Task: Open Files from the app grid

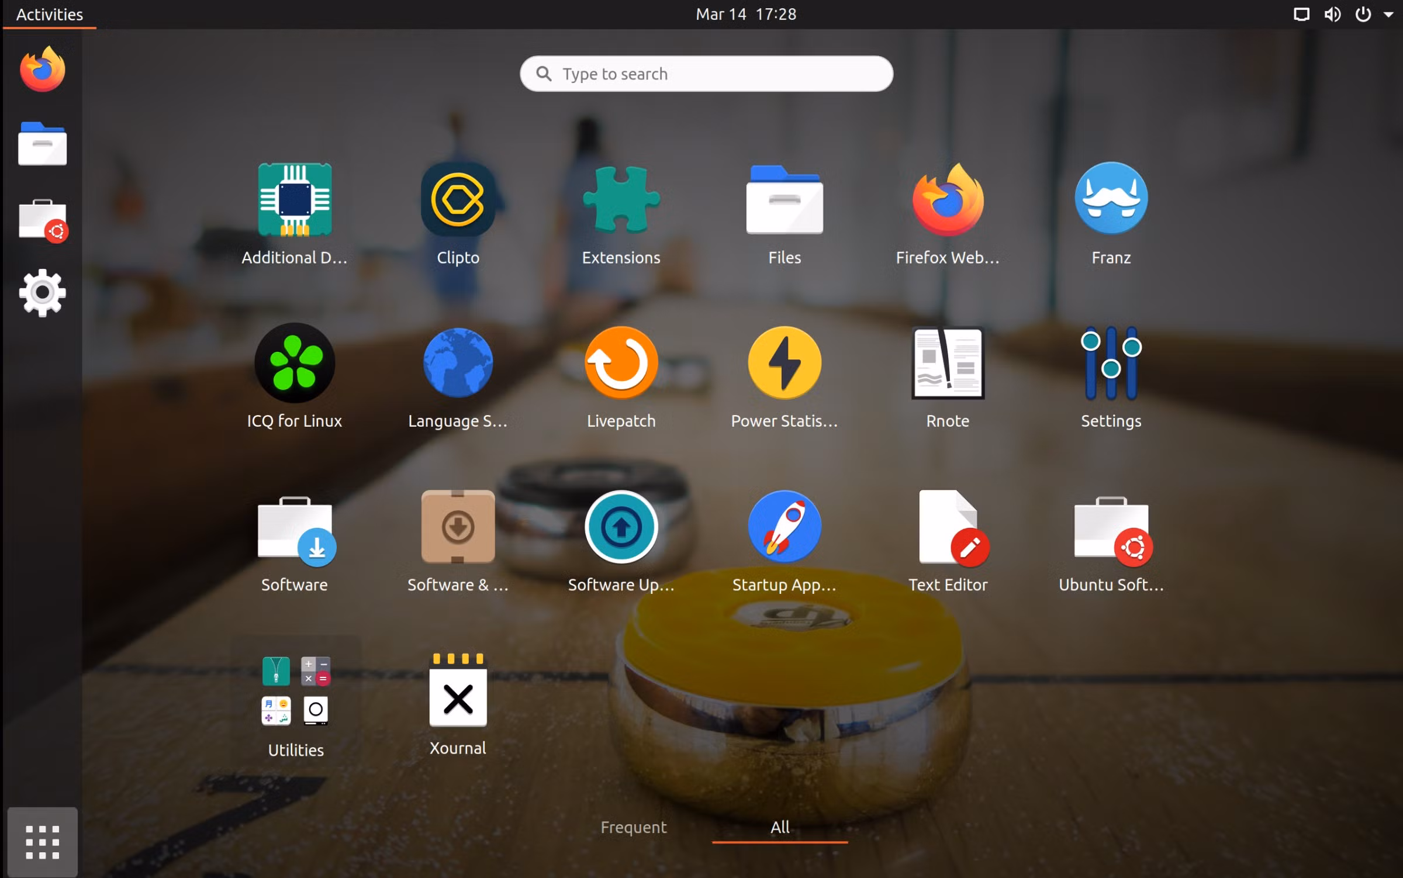Action: pos(785,200)
